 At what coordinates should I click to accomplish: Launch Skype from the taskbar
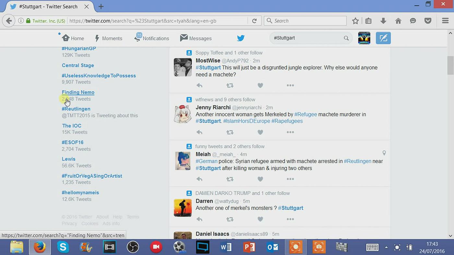pos(63,247)
